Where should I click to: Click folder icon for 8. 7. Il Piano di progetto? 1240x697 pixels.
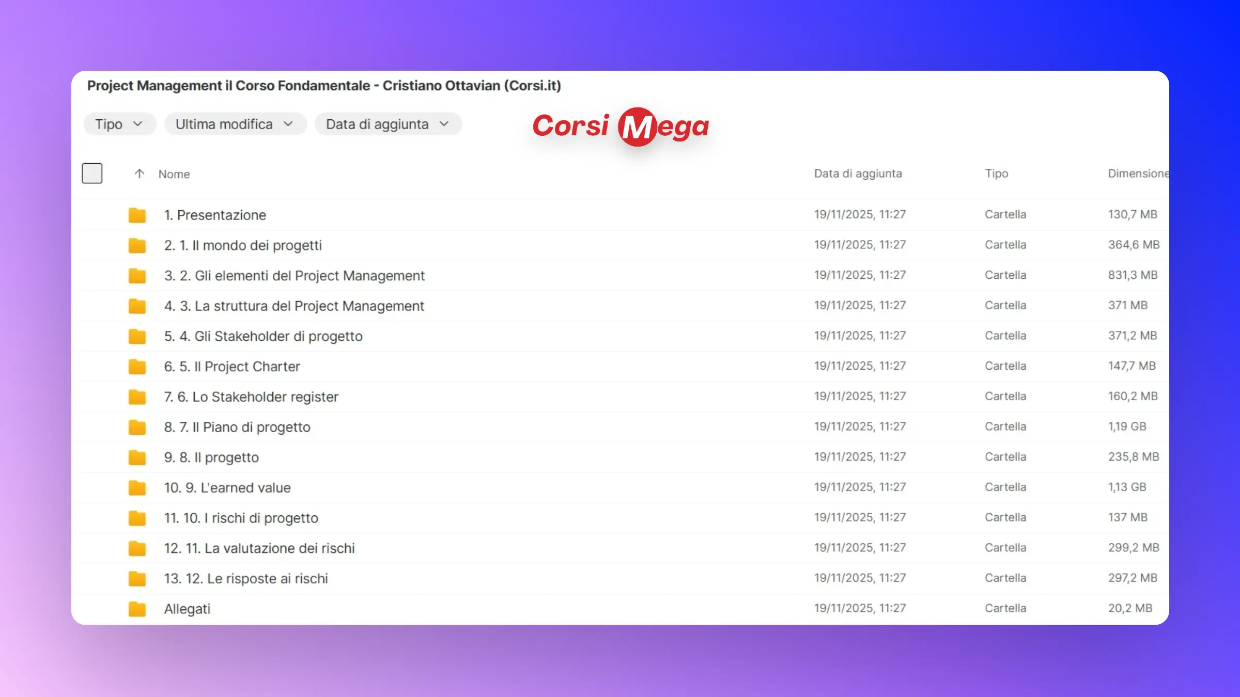click(x=137, y=427)
